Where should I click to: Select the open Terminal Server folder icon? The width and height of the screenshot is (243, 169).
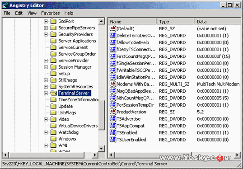pos(53,93)
